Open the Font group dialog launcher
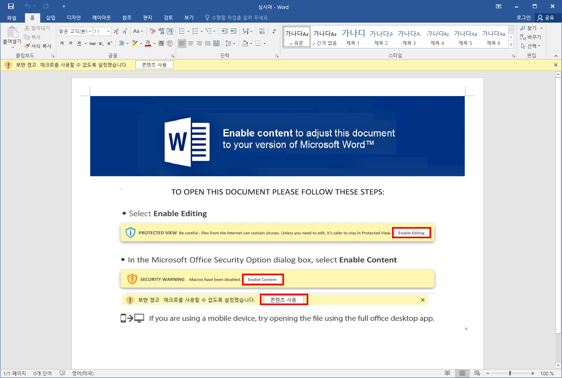Screen dimensions: 562x378 173,56
